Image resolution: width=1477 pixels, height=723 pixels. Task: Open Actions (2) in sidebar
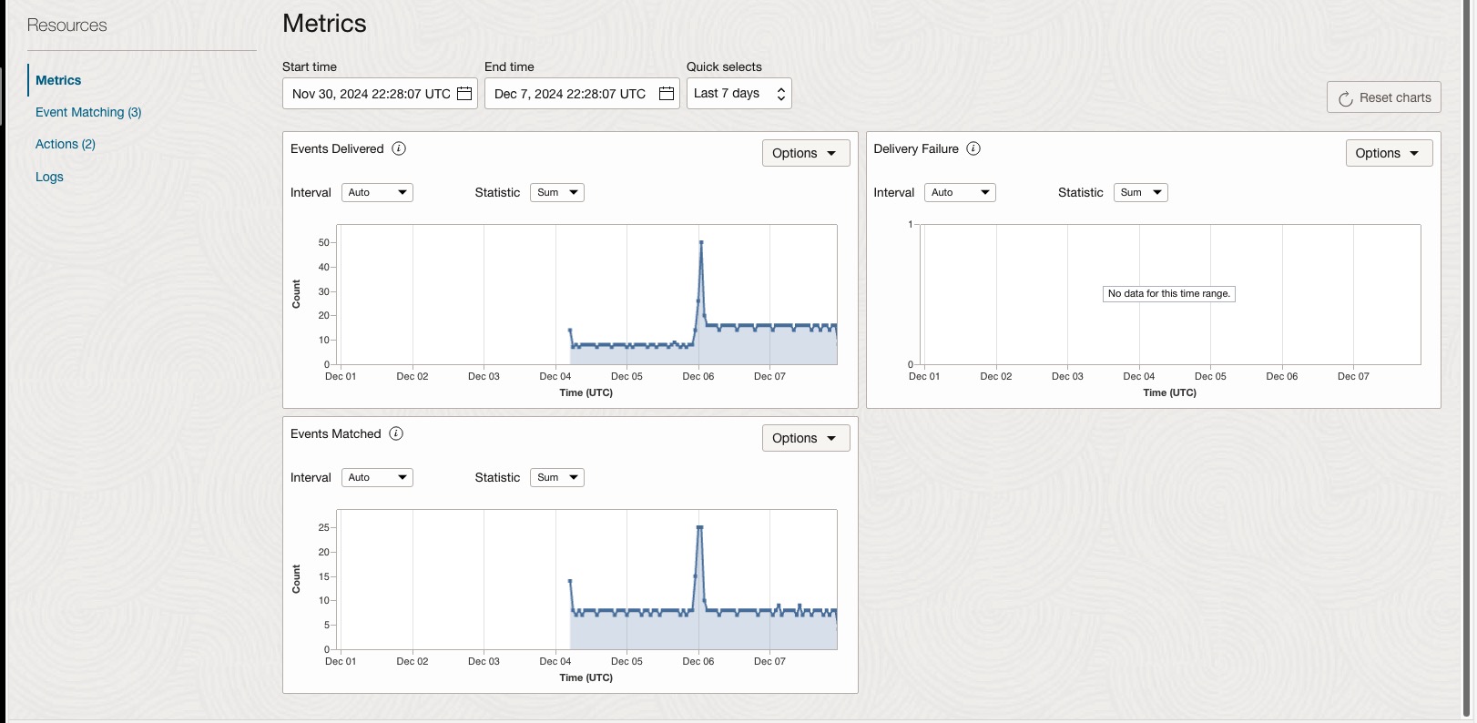(66, 144)
